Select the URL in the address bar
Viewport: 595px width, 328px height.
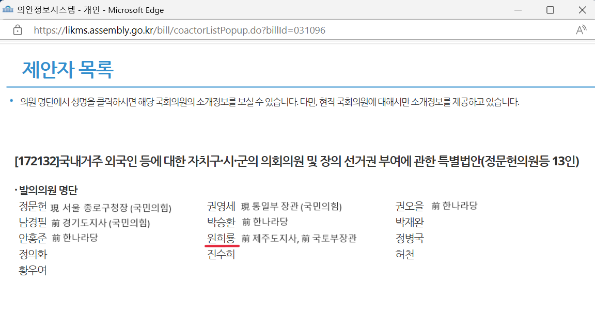tap(180, 30)
